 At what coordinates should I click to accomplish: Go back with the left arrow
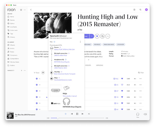(x=31, y=10)
